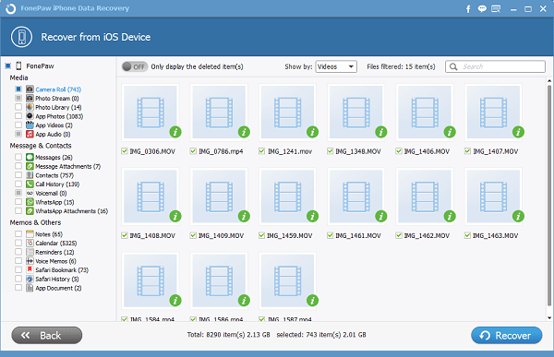Click the Recover from iOS Device phone icon
554x357 pixels.
(21, 37)
